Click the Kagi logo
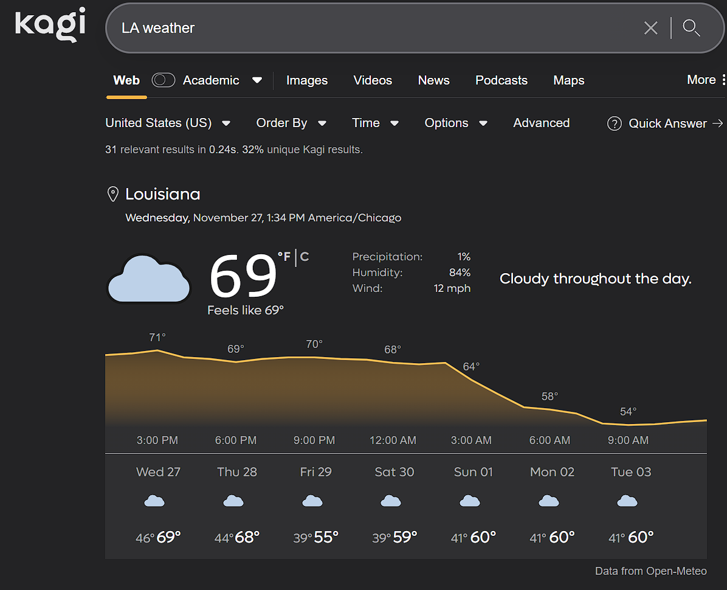The height and width of the screenshot is (590, 727). [50, 26]
